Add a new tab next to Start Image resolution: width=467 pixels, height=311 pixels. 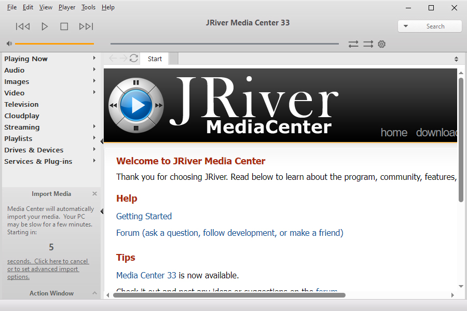[174, 59]
